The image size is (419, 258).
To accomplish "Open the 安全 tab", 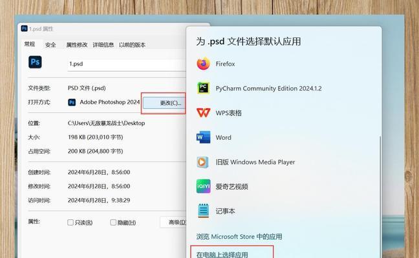I will pyautogui.click(x=50, y=45).
